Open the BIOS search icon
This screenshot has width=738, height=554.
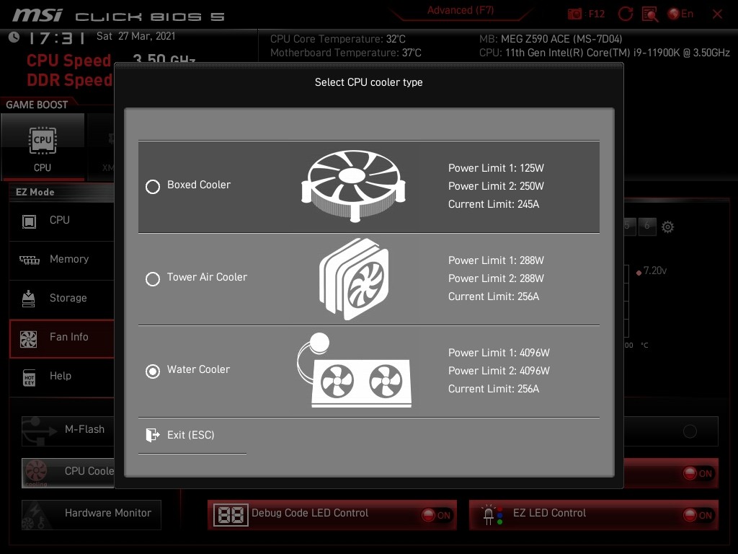649,14
